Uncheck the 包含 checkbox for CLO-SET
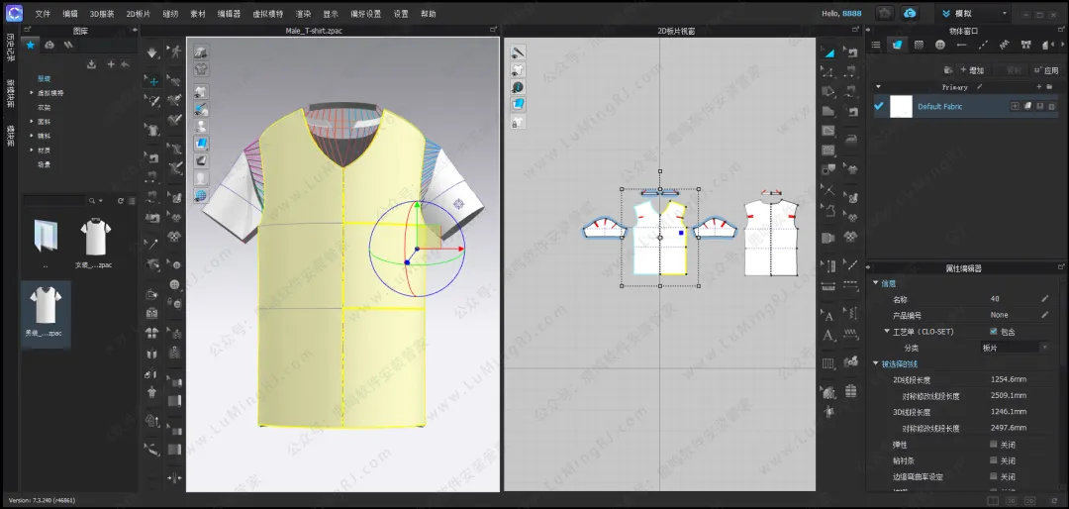The width and height of the screenshot is (1069, 509). click(x=993, y=331)
